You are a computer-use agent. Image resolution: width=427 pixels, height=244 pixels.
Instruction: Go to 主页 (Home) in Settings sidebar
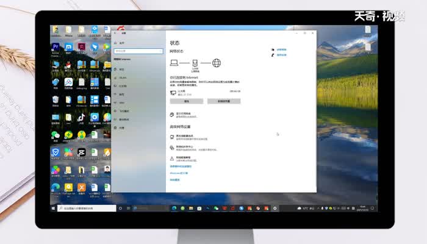pos(121,43)
